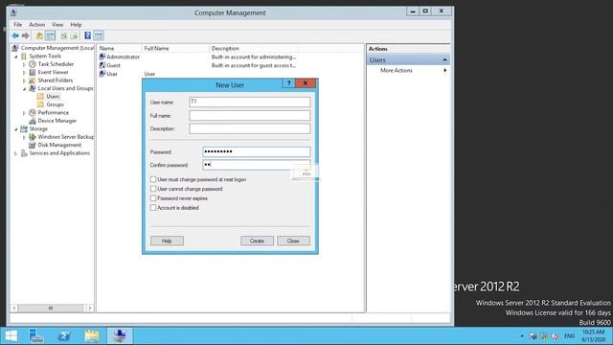Open the Action menu
613x345 pixels.
tap(37, 25)
